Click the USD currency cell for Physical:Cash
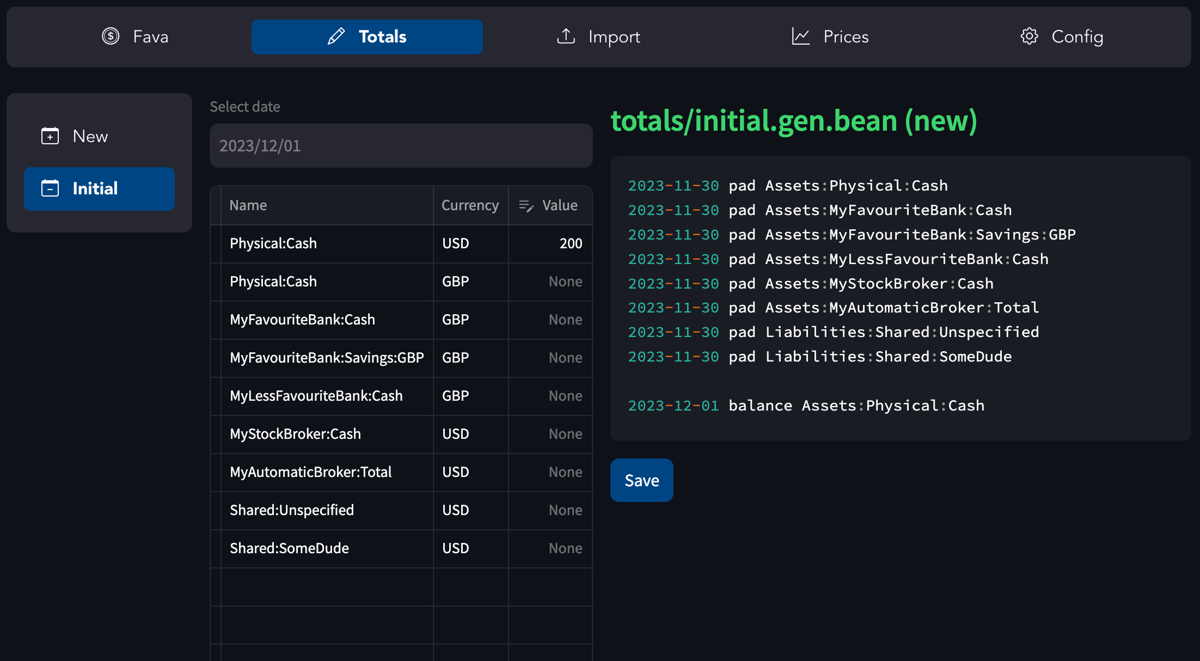 (x=471, y=244)
